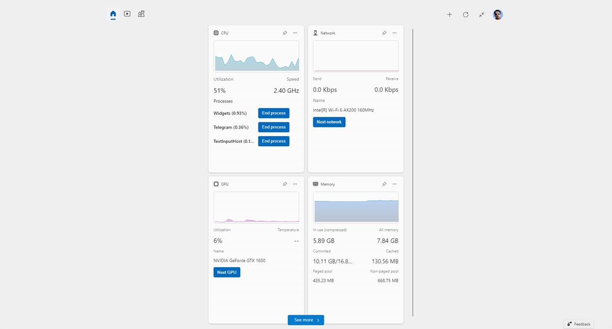Select the 435.23 MB paged pool value
This screenshot has height=329, width=612.
point(323,281)
